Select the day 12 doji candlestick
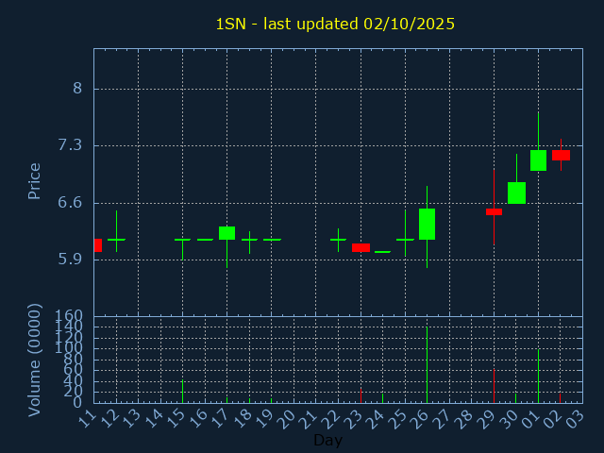604x453 pixels. point(116,240)
